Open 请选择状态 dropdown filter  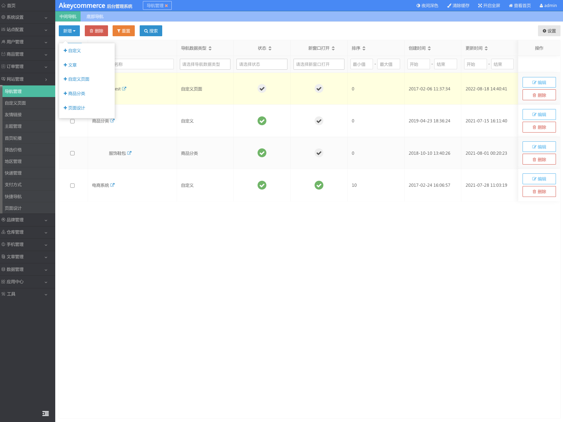[x=262, y=64]
